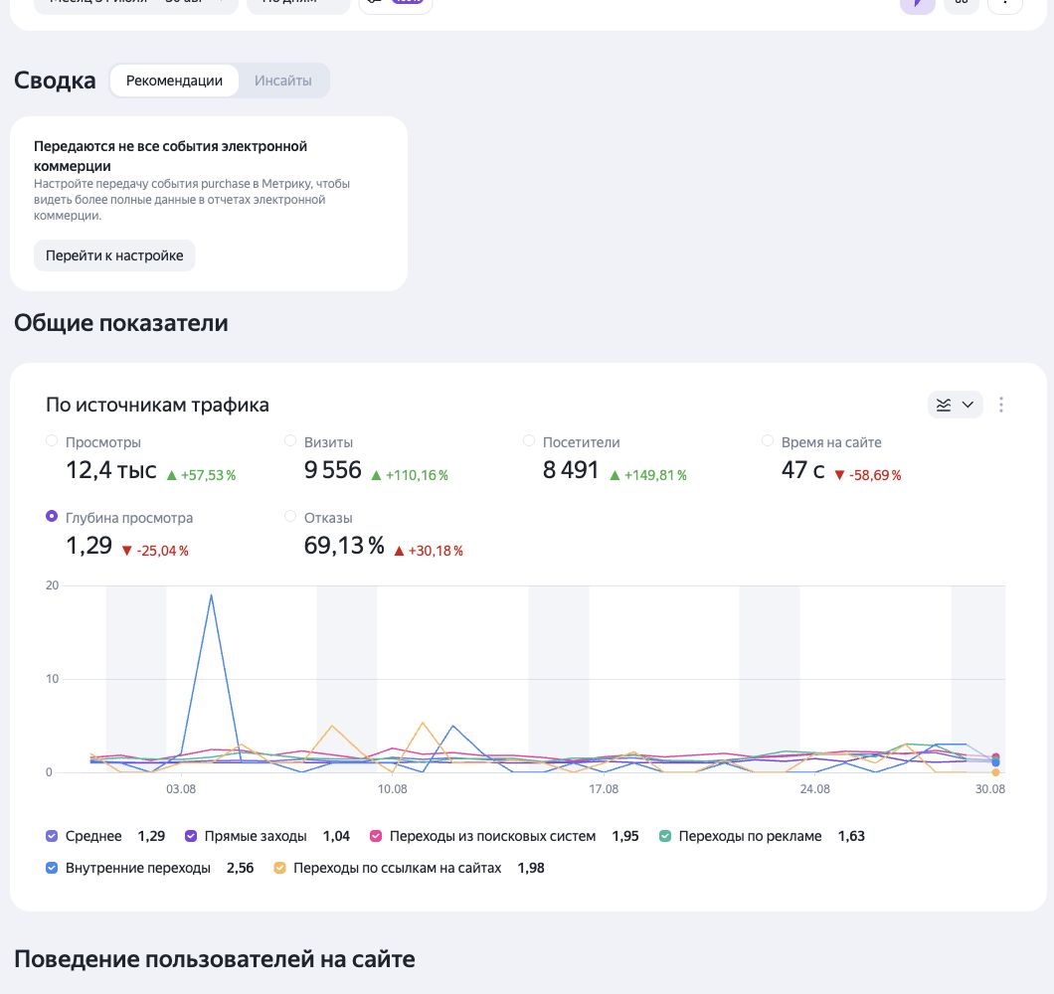Click the Перейти к настройке button
This screenshot has height=994, width=1054.
(114, 255)
